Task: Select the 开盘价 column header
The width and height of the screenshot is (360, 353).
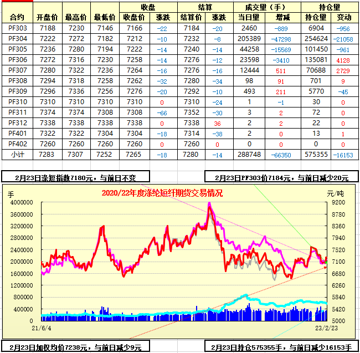Action: tap(47, 17)
